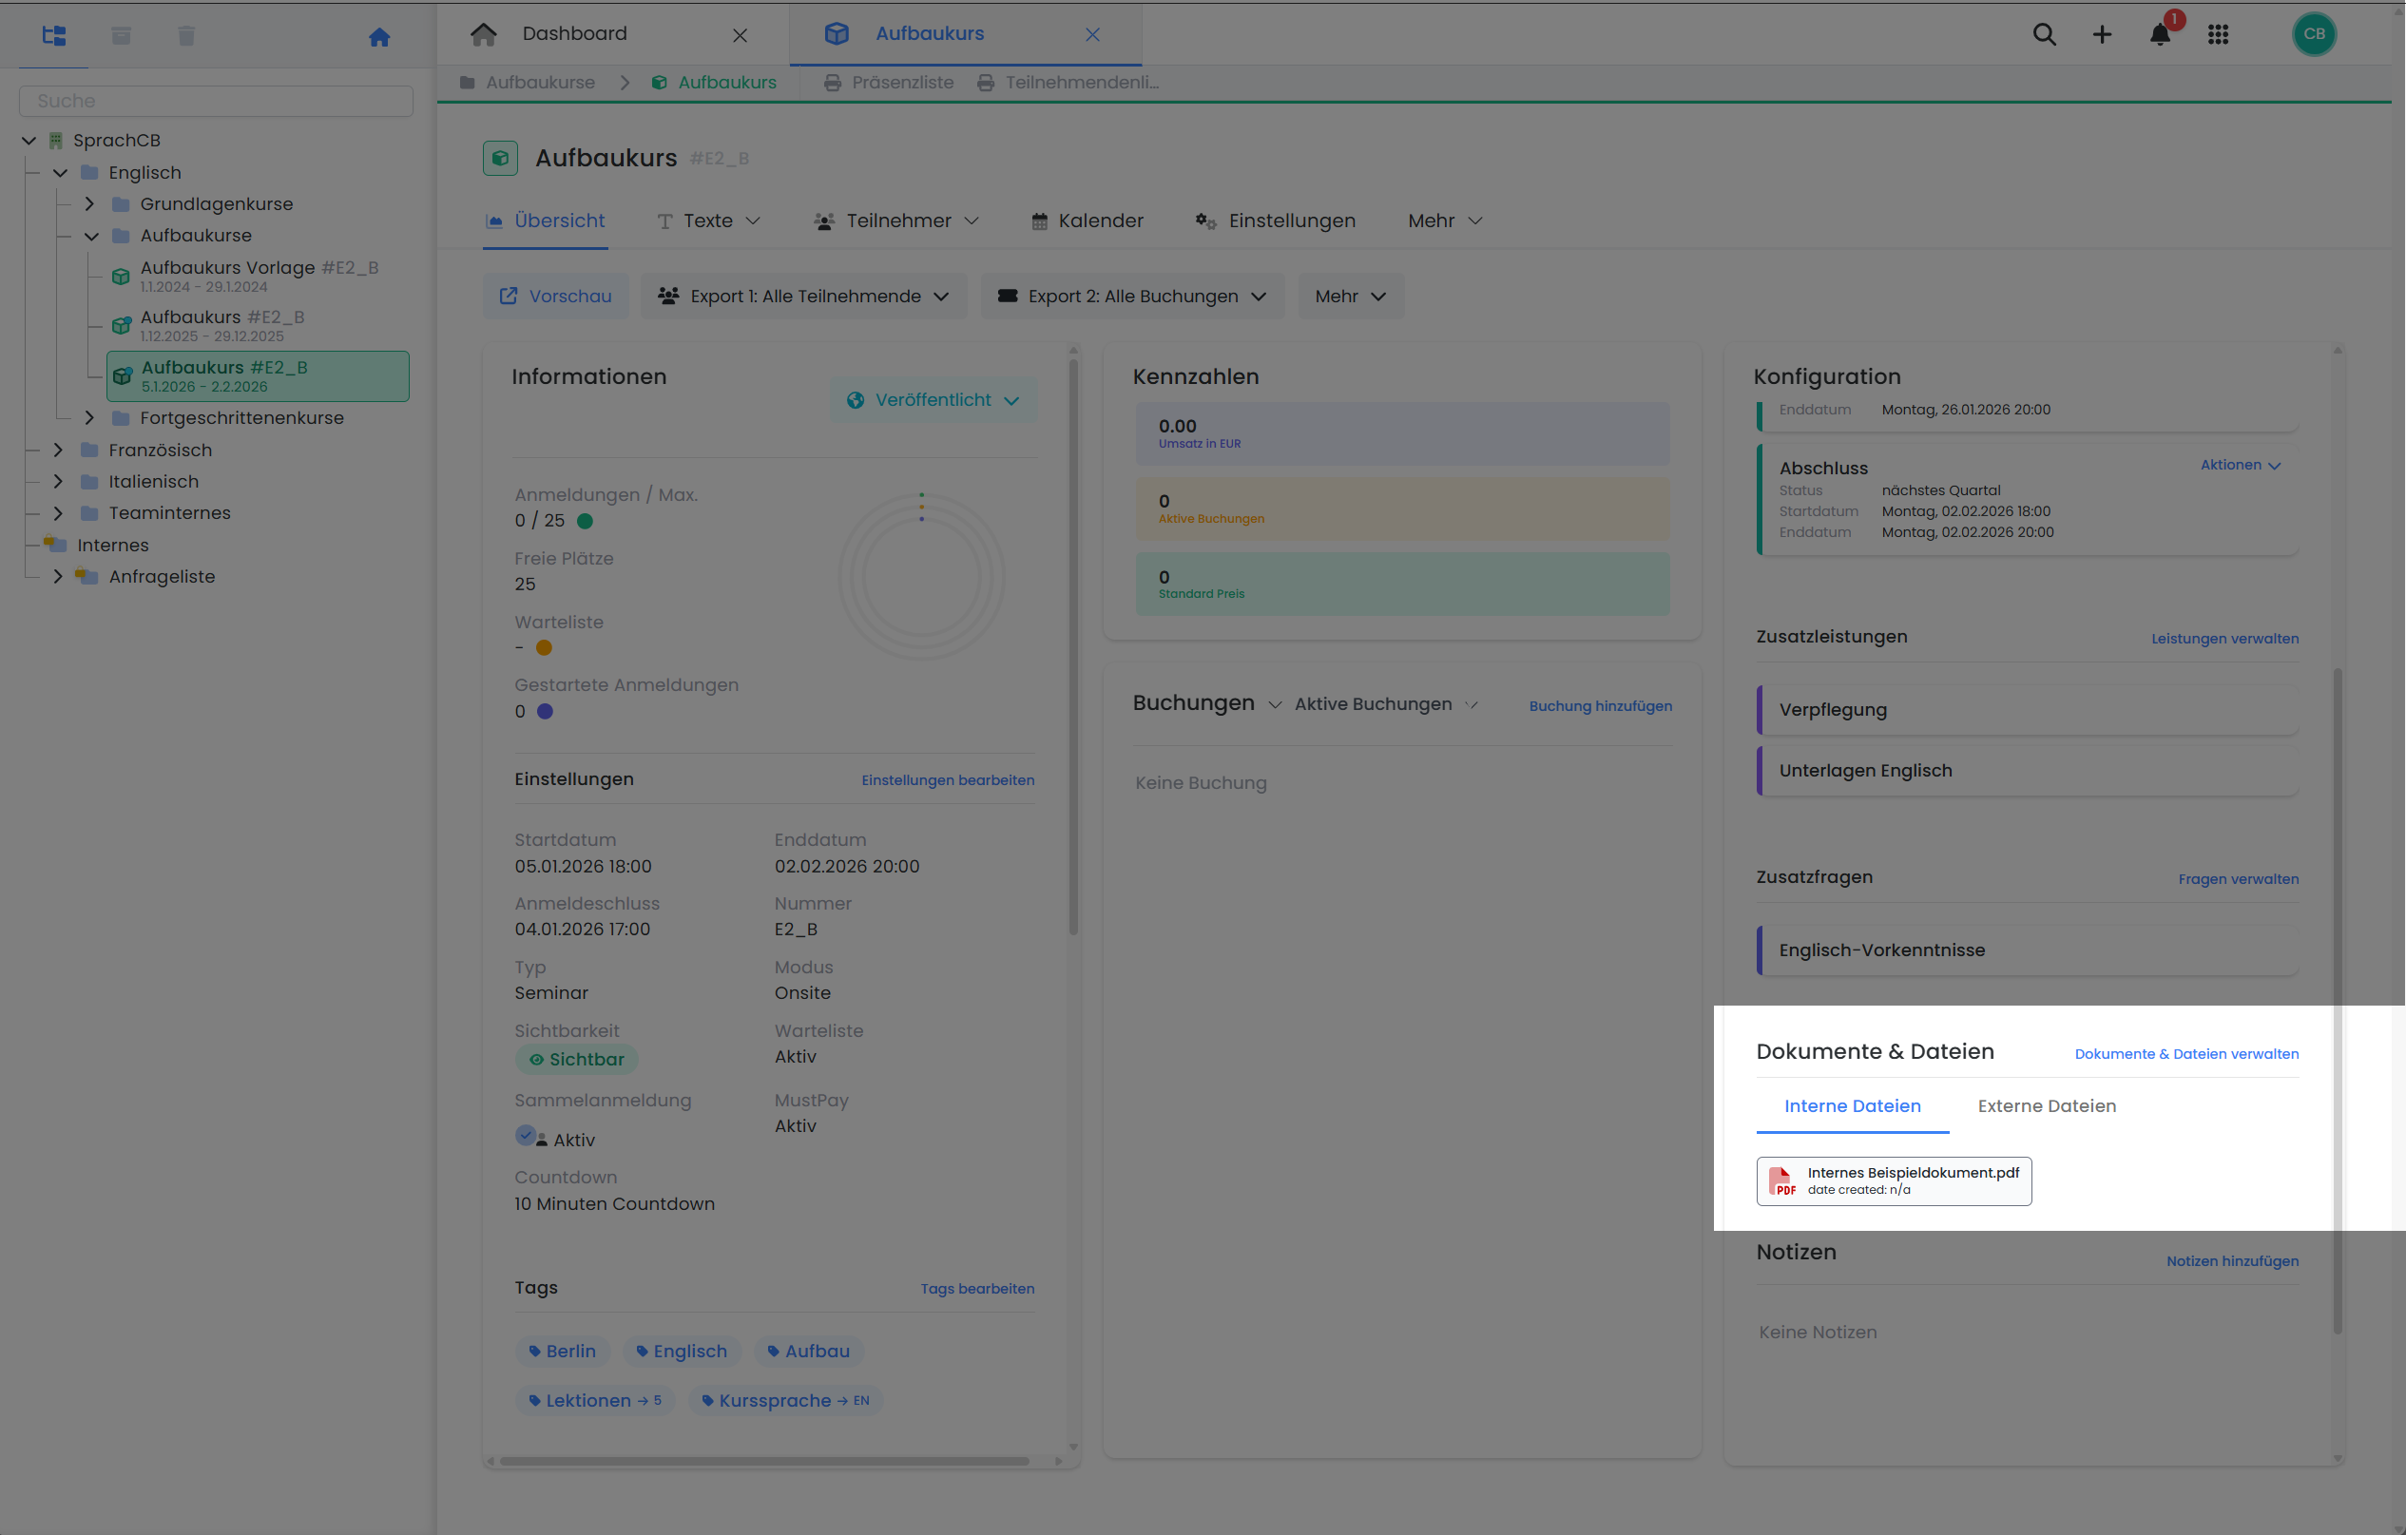Expand the Aktionen menu in Abschluss

pyautogui.click(x=2239, y=466)
